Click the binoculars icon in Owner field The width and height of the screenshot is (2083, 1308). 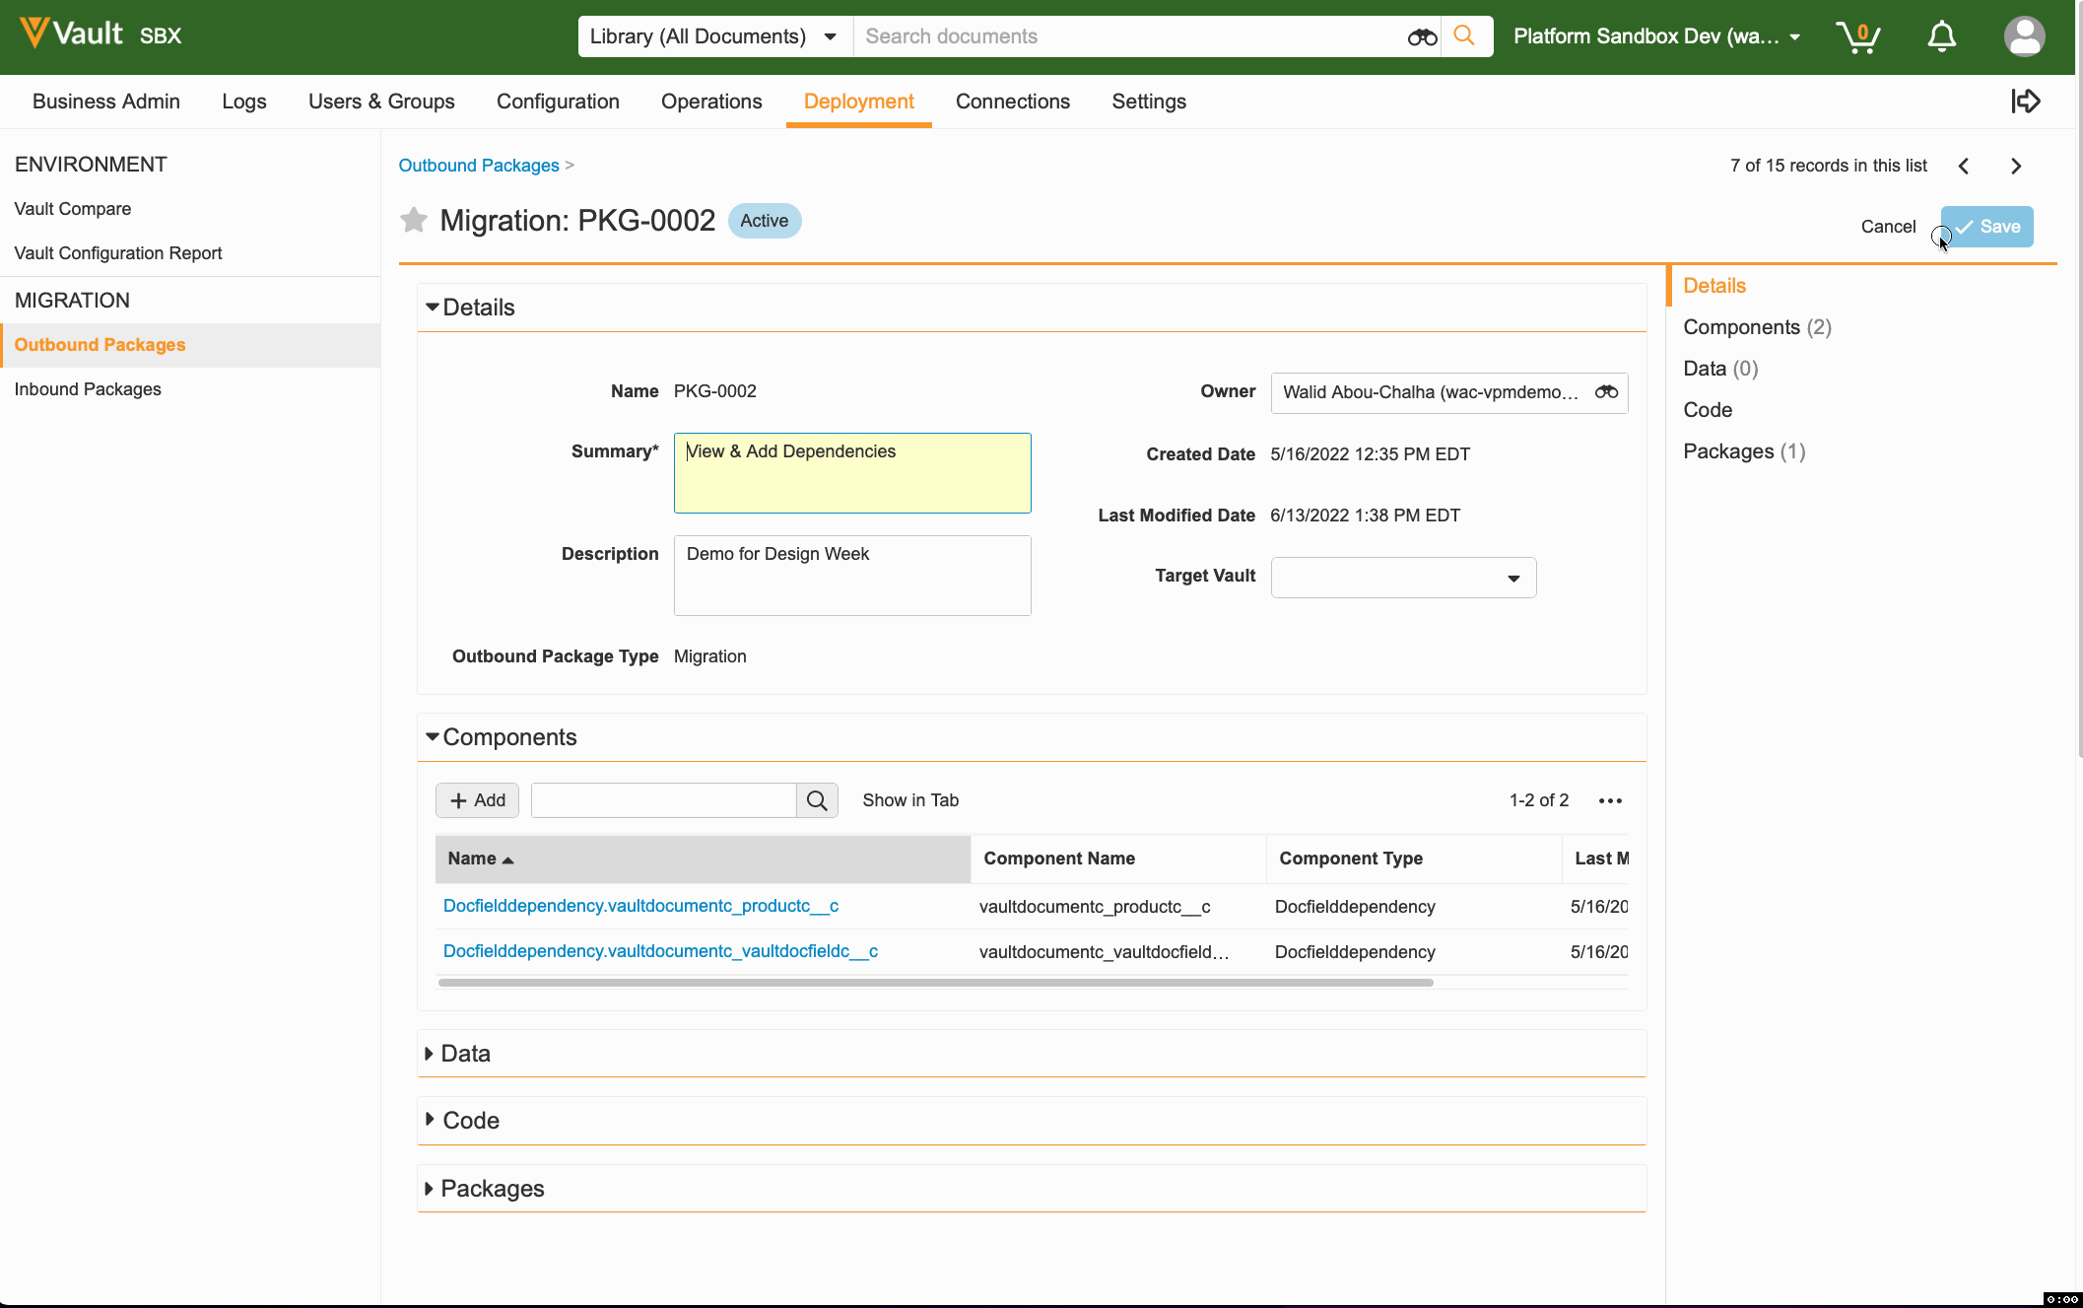(x=1606, y=392)
